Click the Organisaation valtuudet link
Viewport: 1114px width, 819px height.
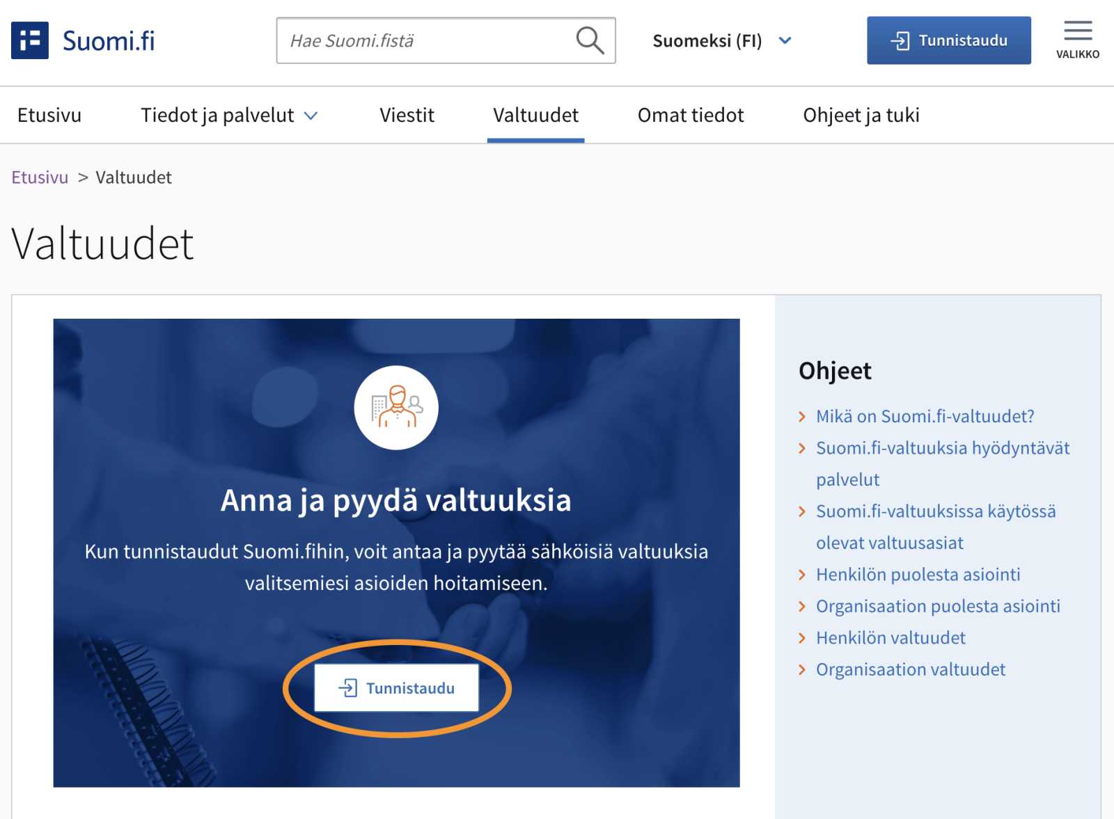coord(911,669)
